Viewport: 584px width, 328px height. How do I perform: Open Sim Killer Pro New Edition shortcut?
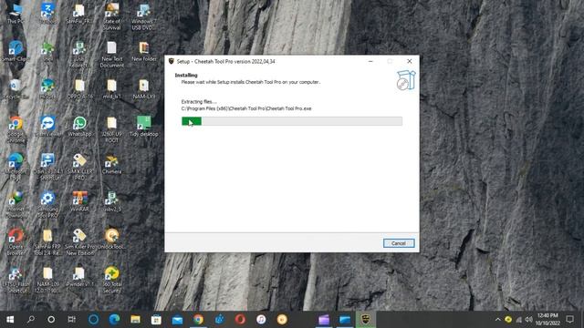pyautogui.click(x=79, y=241)
